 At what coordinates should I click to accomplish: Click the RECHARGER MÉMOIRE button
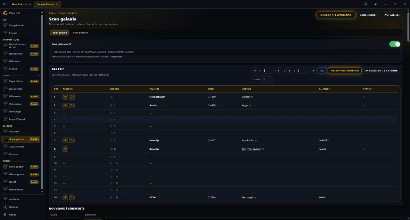point(345,71)
